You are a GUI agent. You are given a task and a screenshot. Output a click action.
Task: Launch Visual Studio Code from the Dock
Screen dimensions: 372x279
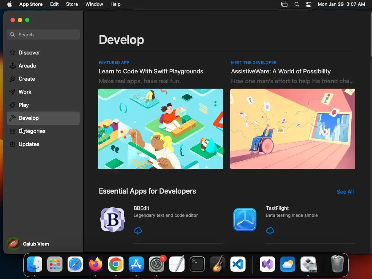point(238,264)
